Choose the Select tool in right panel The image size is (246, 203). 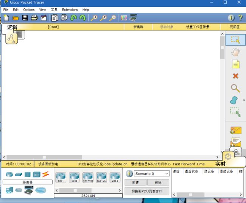(x=235, y=40)
